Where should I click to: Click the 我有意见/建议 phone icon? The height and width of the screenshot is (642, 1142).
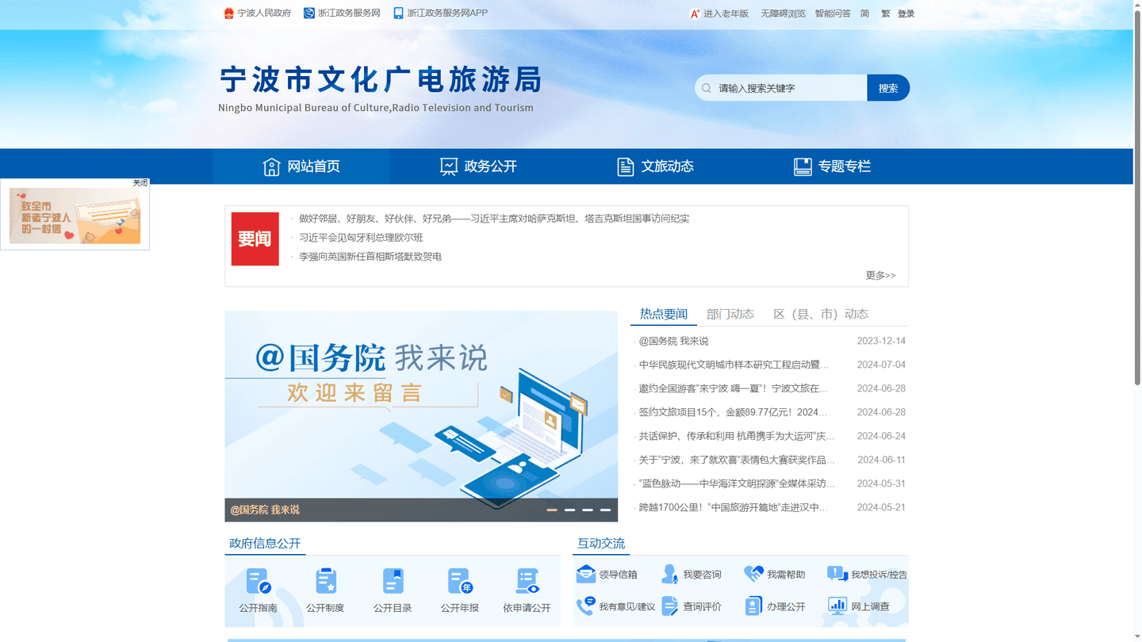tap(586, 606)
